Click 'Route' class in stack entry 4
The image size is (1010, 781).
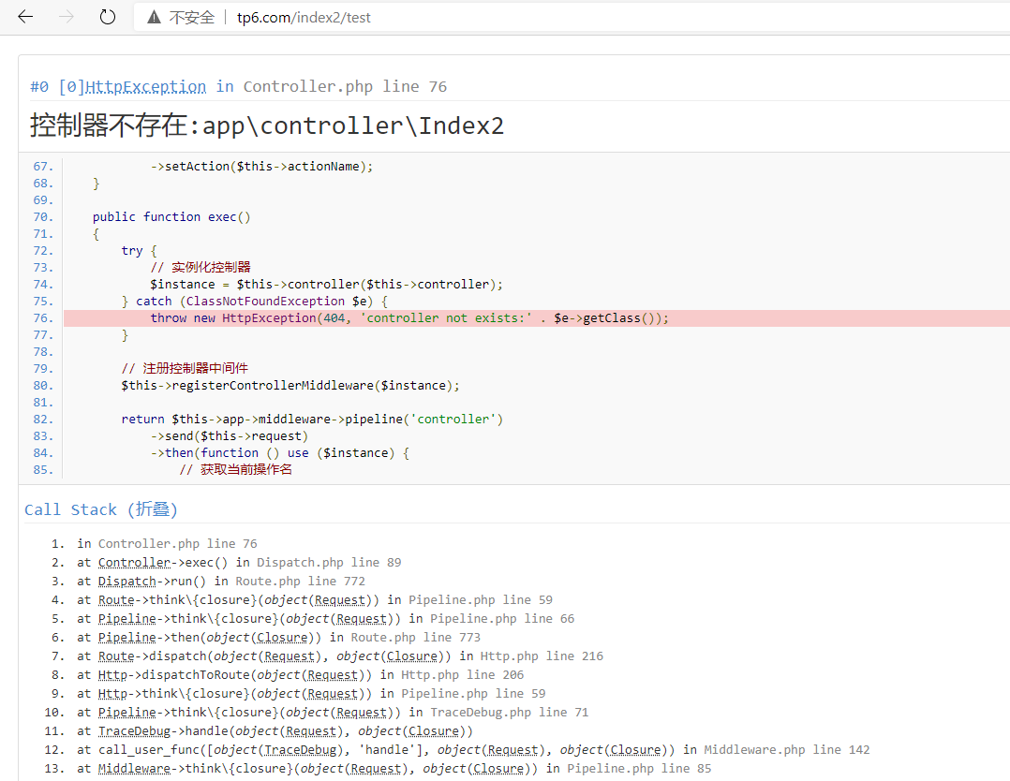pos(116,599)
